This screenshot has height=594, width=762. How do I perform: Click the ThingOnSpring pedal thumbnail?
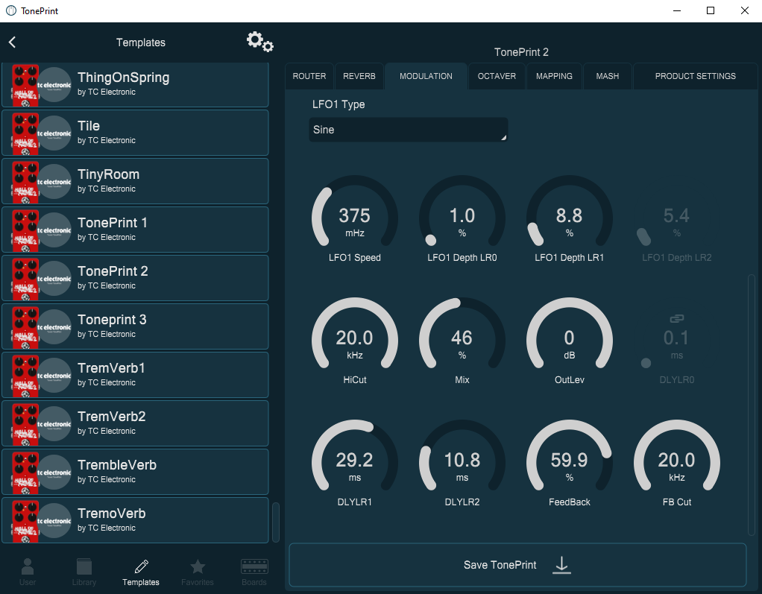coord(25,85)
